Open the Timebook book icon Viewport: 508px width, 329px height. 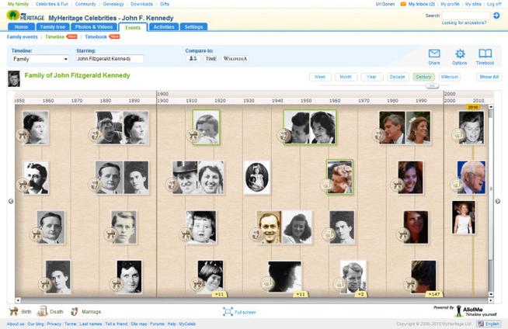(x=485, y=54)
